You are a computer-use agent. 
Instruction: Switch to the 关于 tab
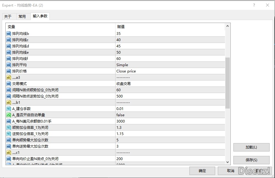8,16
